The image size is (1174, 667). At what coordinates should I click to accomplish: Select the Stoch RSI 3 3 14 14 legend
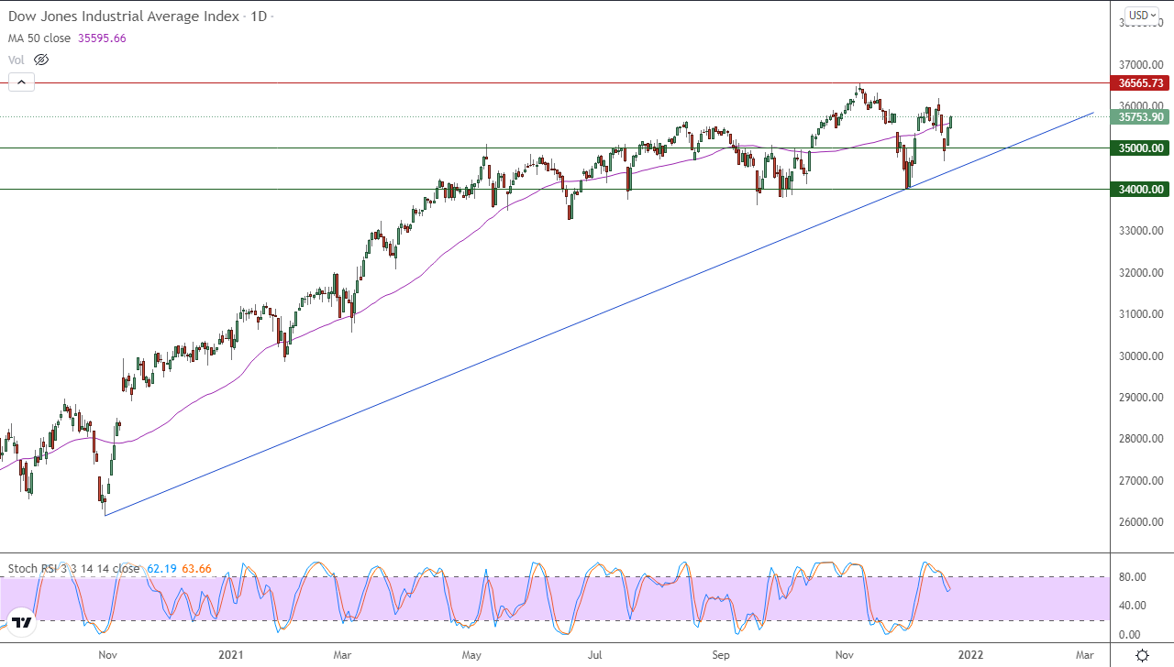[x=73, y=568]
